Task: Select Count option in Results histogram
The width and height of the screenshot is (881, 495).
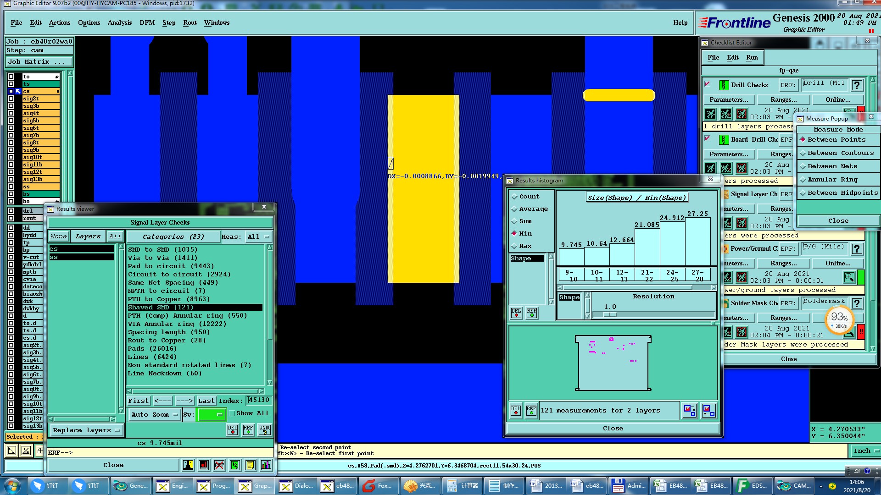Action: click(525, 197)
